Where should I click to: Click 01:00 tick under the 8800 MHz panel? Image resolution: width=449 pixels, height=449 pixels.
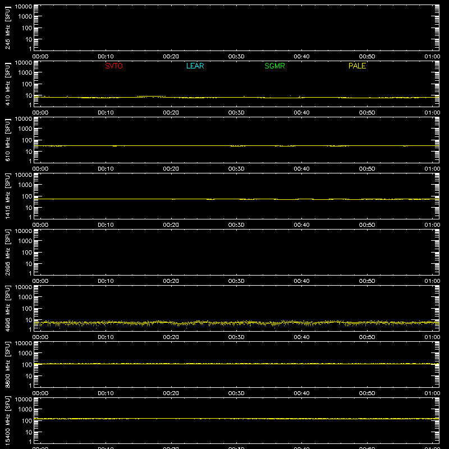pyautogui.click(x=432, y=393)
